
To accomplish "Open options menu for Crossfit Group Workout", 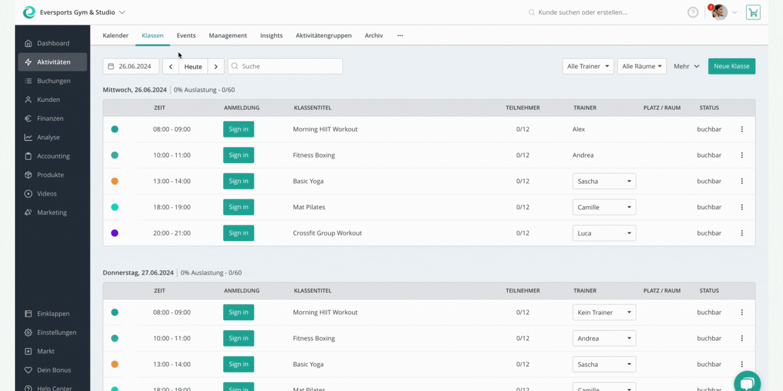I will 742,233.
